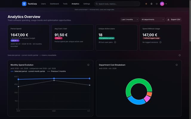Expand the All departments filter
191x119 pixels.
153,20
